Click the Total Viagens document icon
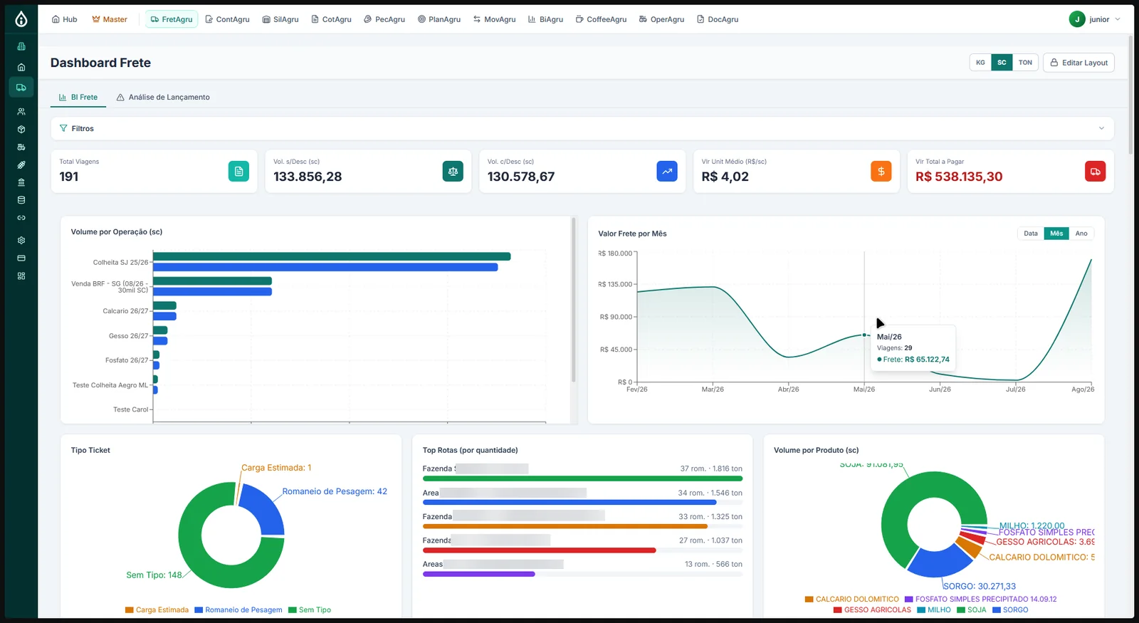 click(x=238, y=171)
